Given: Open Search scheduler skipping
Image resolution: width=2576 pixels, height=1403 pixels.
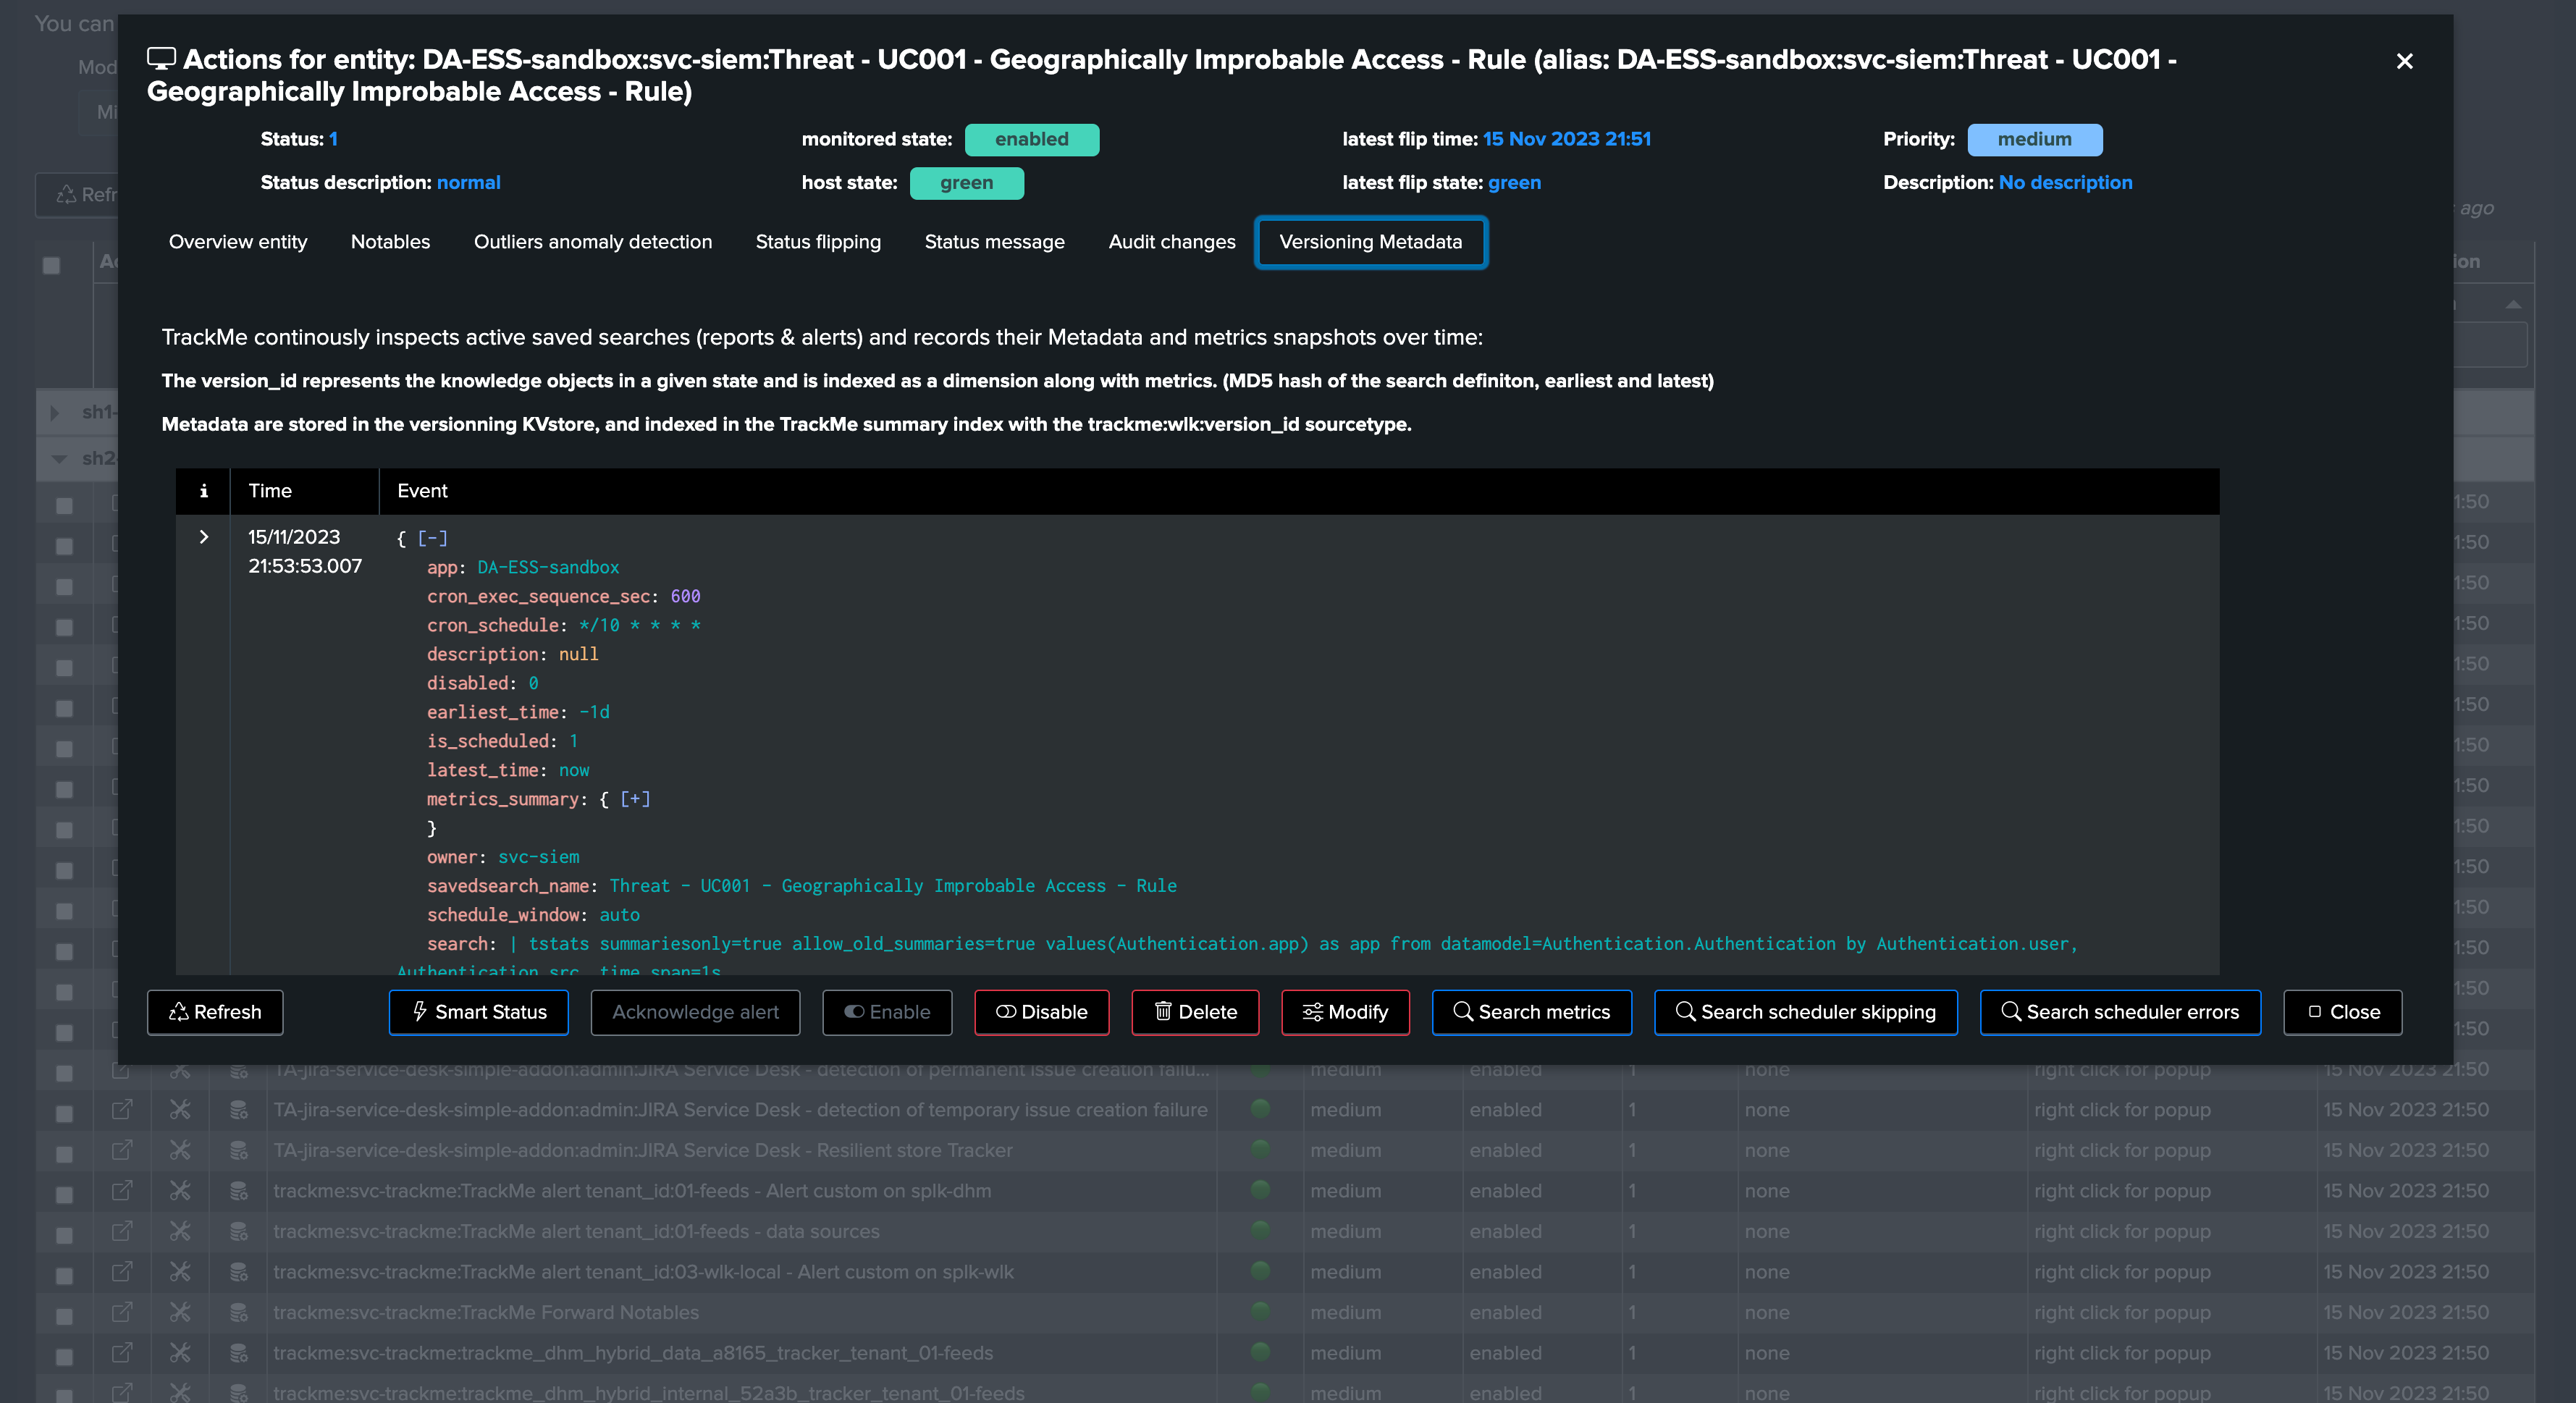Looking at the screenshot, I should (x=1805, y=1012).
